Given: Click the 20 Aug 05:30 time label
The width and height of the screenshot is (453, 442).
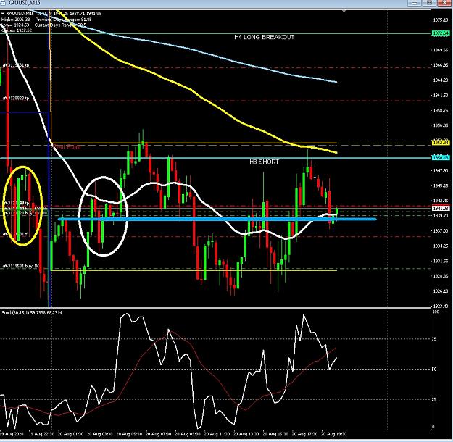Looking at the screenshot, I should coord(129,434).
